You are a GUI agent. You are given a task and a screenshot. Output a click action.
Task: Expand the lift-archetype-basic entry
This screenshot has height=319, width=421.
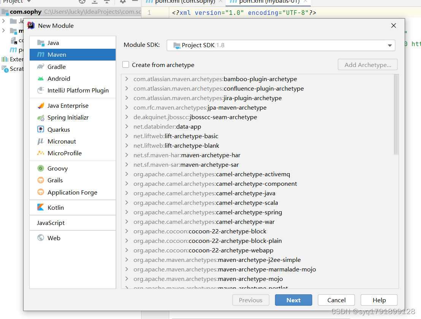pos(127,136)
